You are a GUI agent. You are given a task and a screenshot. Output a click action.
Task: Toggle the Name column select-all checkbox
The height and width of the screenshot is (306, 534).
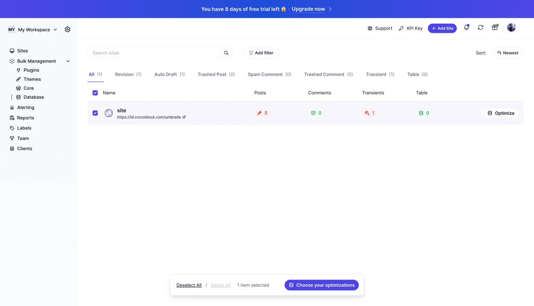[x=95, y=93]
